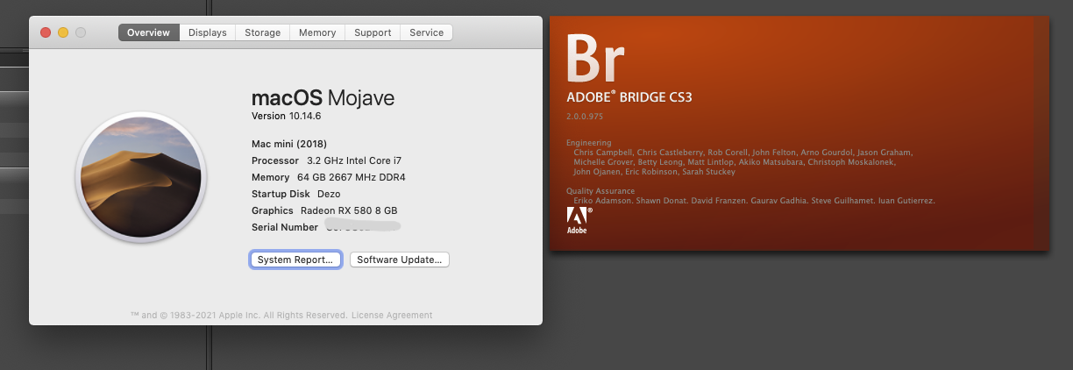Go to the Service tab

tap(427, 32)
